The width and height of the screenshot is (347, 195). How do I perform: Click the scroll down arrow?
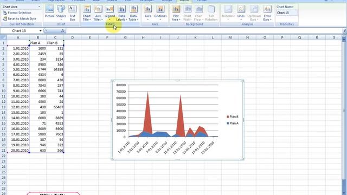point(344,193)
